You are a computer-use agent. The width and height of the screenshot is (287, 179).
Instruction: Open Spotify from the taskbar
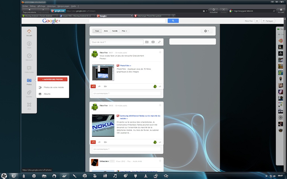tap(85, 176)
